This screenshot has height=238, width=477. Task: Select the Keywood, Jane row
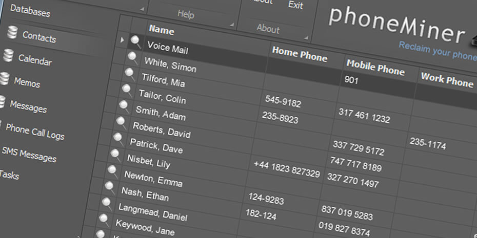[145, 227]
